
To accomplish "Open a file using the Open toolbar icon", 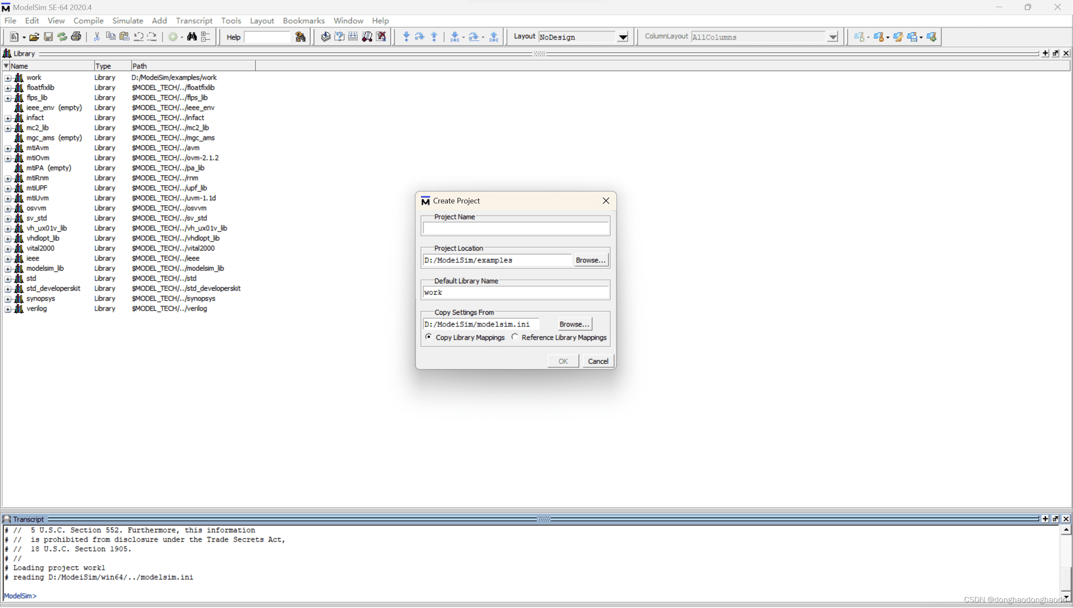I will coord(34,37).
